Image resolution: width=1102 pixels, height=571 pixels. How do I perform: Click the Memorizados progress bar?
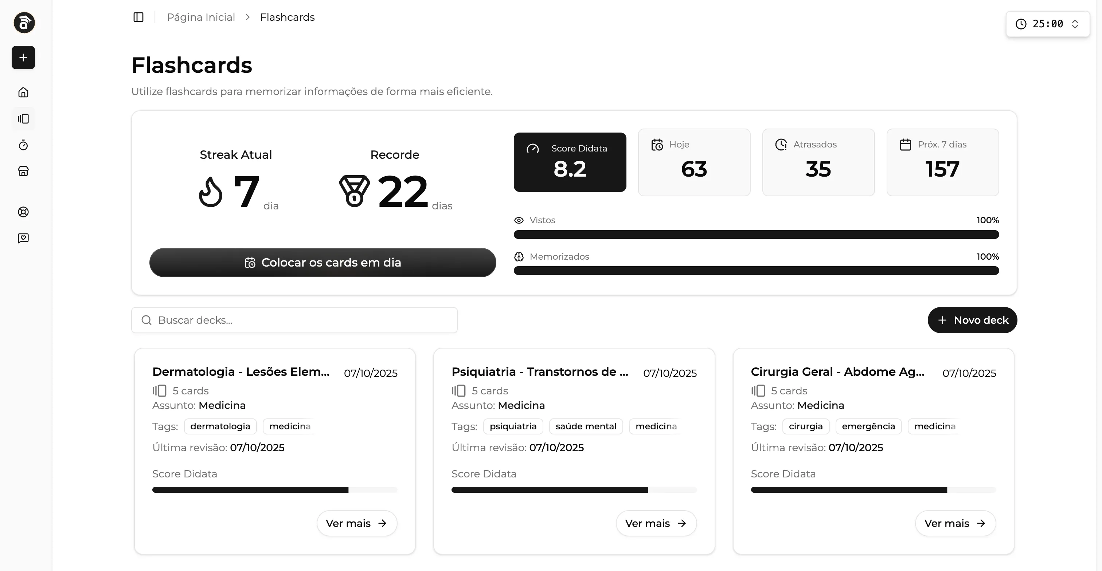[756, 271]
